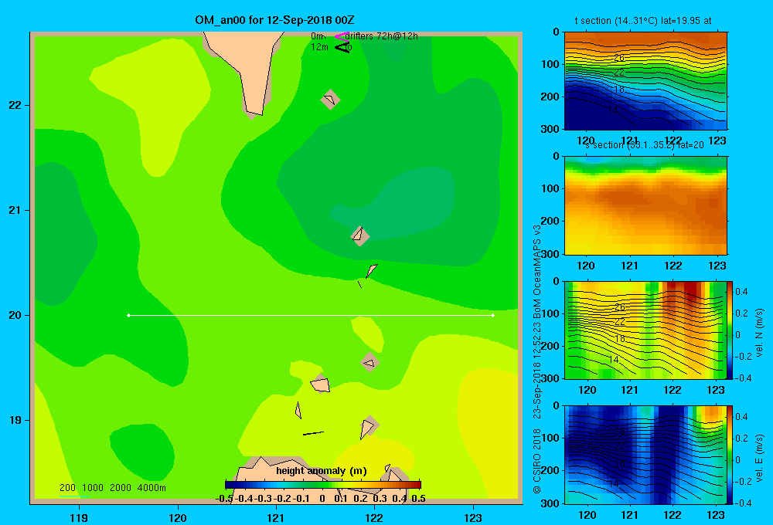Click the island near 121.5°E, 19.3°N
This screenshot has width=773, height=525.
tap(321, 384)
